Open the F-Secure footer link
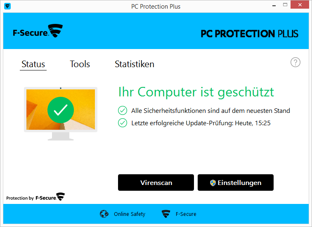Image resolution: width=312 pixels, height=227 pixels. point(186,214)
